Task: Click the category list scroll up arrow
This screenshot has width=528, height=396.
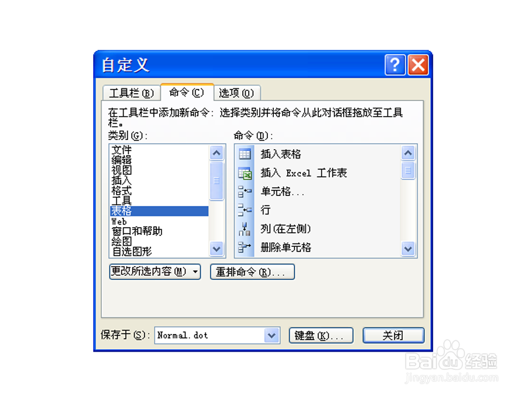Action: tap(216, 153)
